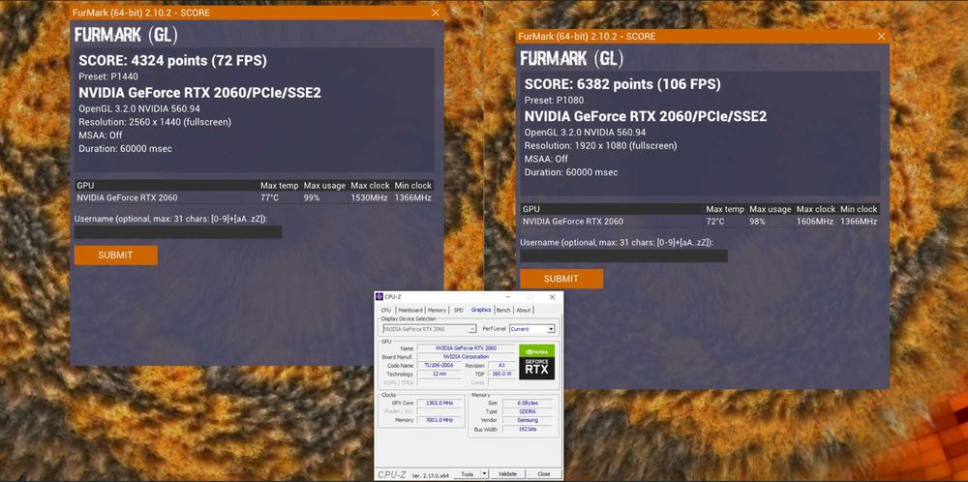This screenshot has height=482, width=968.
Task: Click 'Preset: P1080' text
Action: pos(554,100)
